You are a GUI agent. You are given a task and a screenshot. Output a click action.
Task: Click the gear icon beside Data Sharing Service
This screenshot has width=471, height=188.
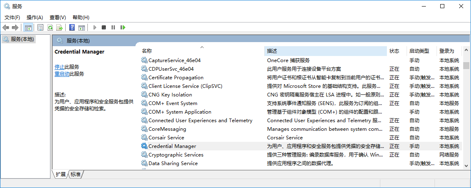click(144, 163)
